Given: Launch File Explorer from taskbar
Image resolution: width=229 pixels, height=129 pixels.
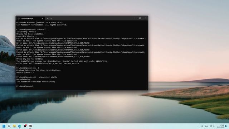Looking at the screenshot, I should tap(14, 126).
